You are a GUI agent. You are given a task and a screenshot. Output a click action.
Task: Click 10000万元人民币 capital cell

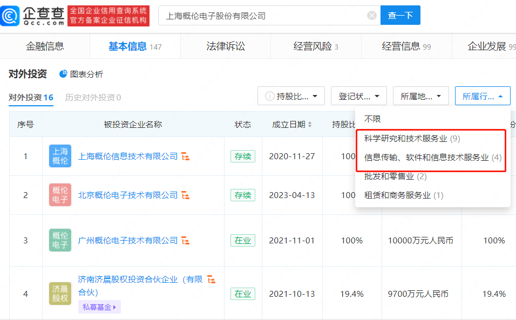point(420,241)
